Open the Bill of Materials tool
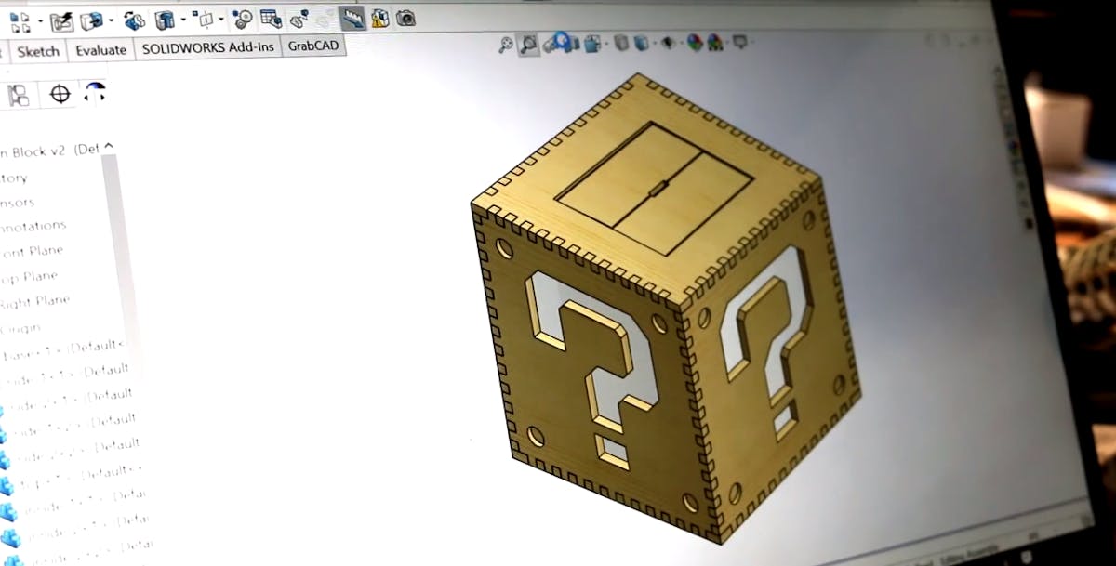The image size is (1116, 566). (271, 18)
